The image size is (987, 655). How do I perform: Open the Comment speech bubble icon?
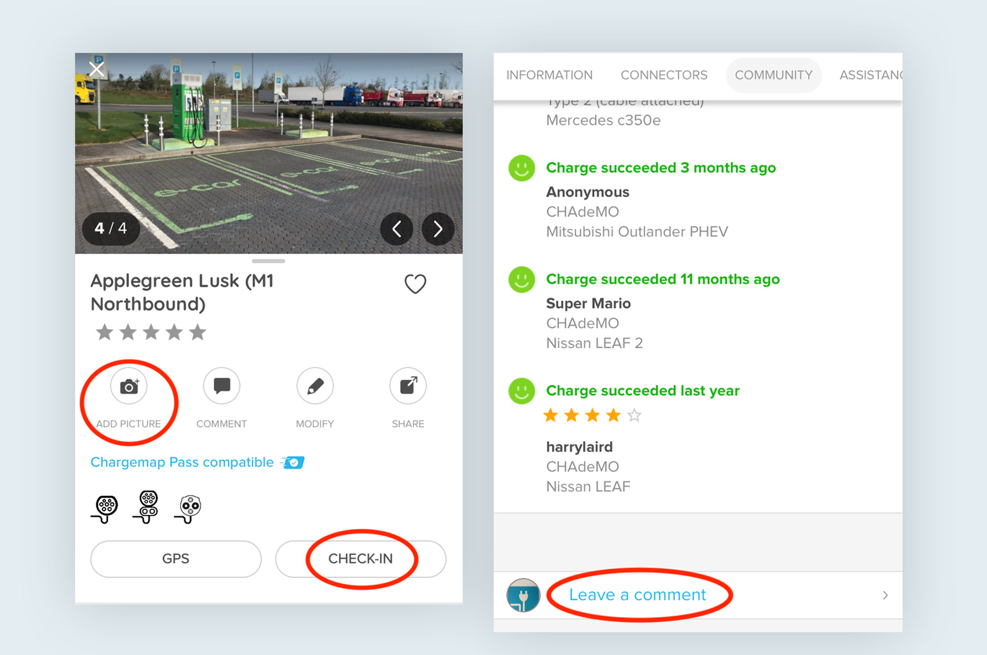click(x=221, y=386)
